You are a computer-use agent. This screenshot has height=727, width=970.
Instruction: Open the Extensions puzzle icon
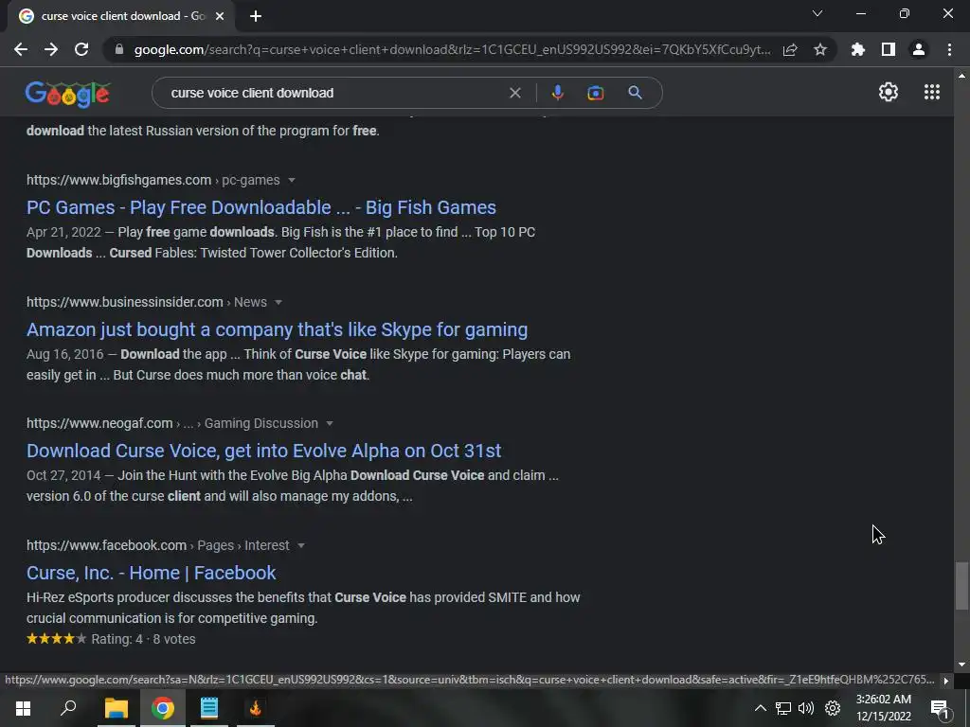[858, 49]
